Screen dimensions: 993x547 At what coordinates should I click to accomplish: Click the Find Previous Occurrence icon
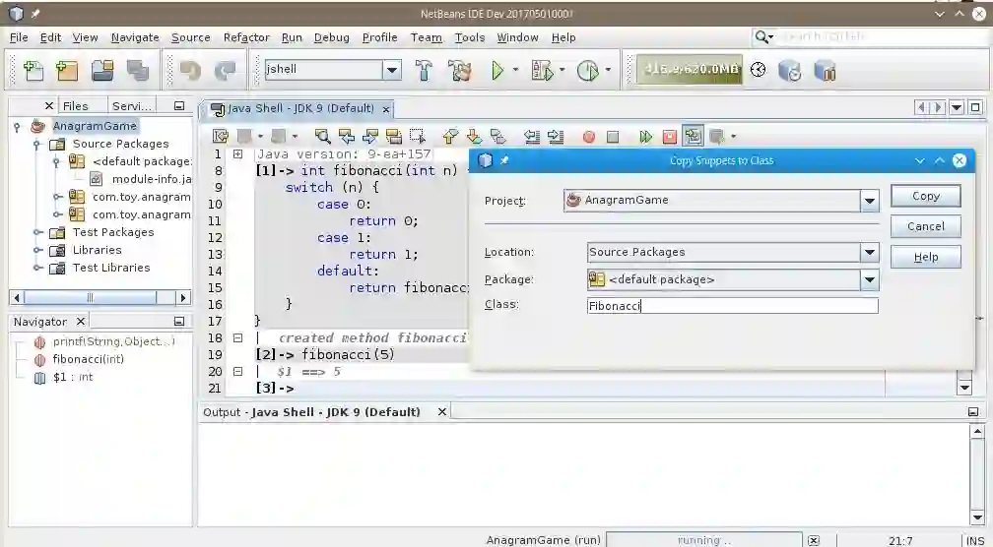tap(347, 136)
